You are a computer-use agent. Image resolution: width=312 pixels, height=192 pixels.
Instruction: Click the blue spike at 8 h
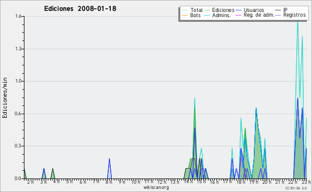pos(109,169)
